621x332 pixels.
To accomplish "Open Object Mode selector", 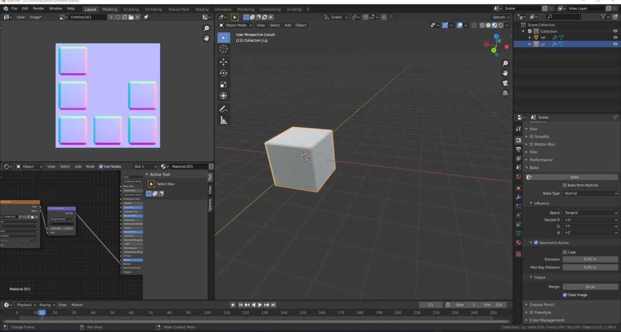I will pos(236,25).
